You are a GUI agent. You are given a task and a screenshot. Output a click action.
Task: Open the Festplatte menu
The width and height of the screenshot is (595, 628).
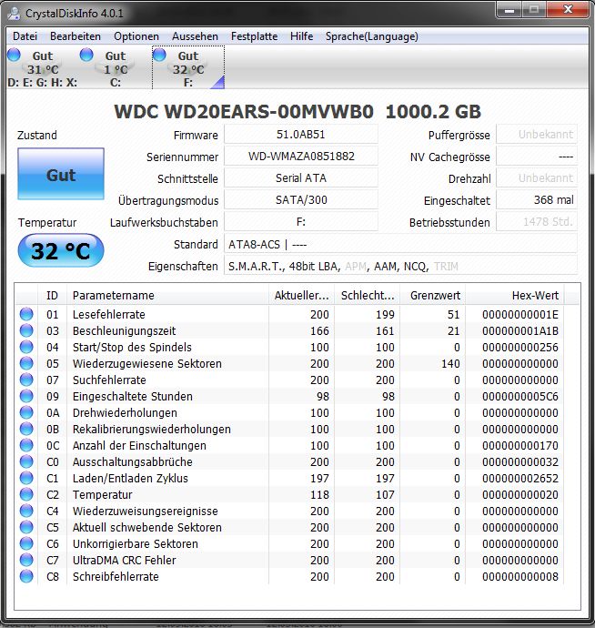click(x=254, y=36)
